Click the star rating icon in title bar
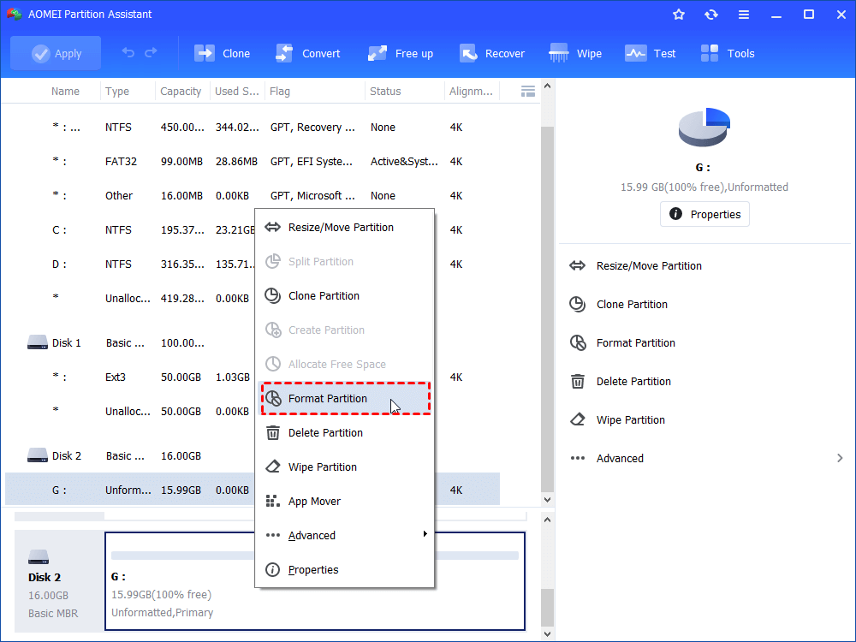 tap(678, 14)
